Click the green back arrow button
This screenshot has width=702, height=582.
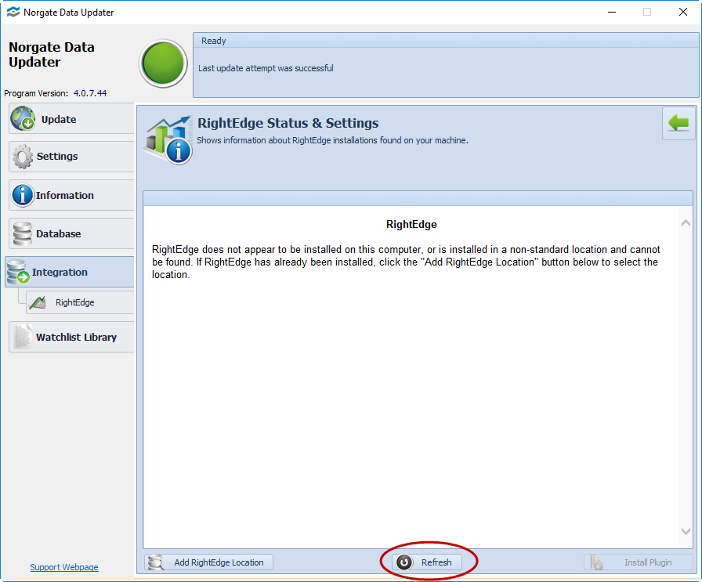click(678, 124)
